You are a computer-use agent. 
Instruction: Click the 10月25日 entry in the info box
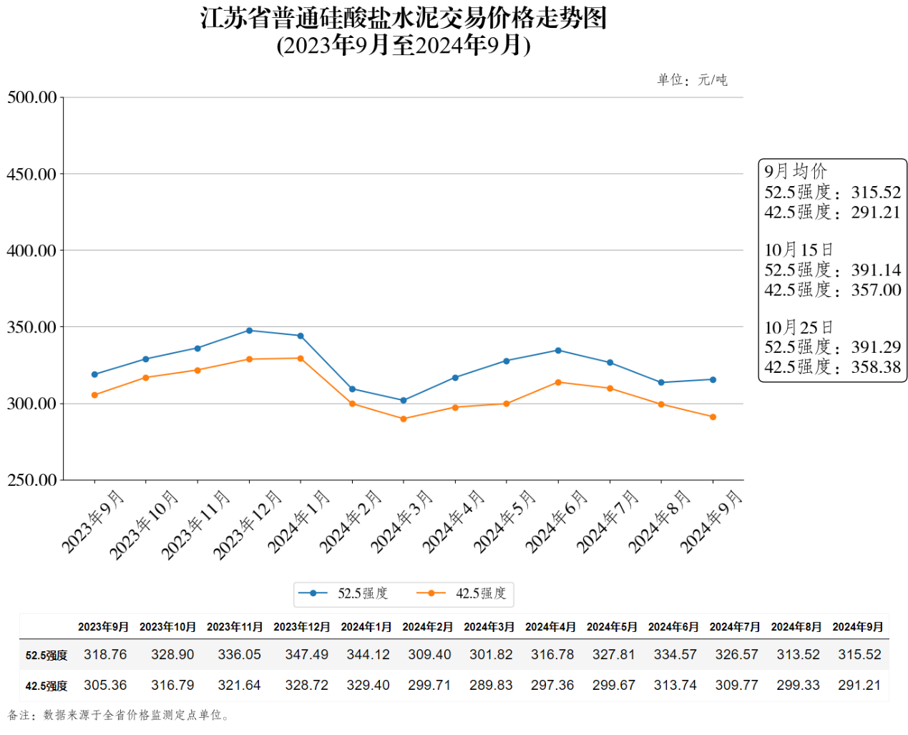click(x=799, y=328)
